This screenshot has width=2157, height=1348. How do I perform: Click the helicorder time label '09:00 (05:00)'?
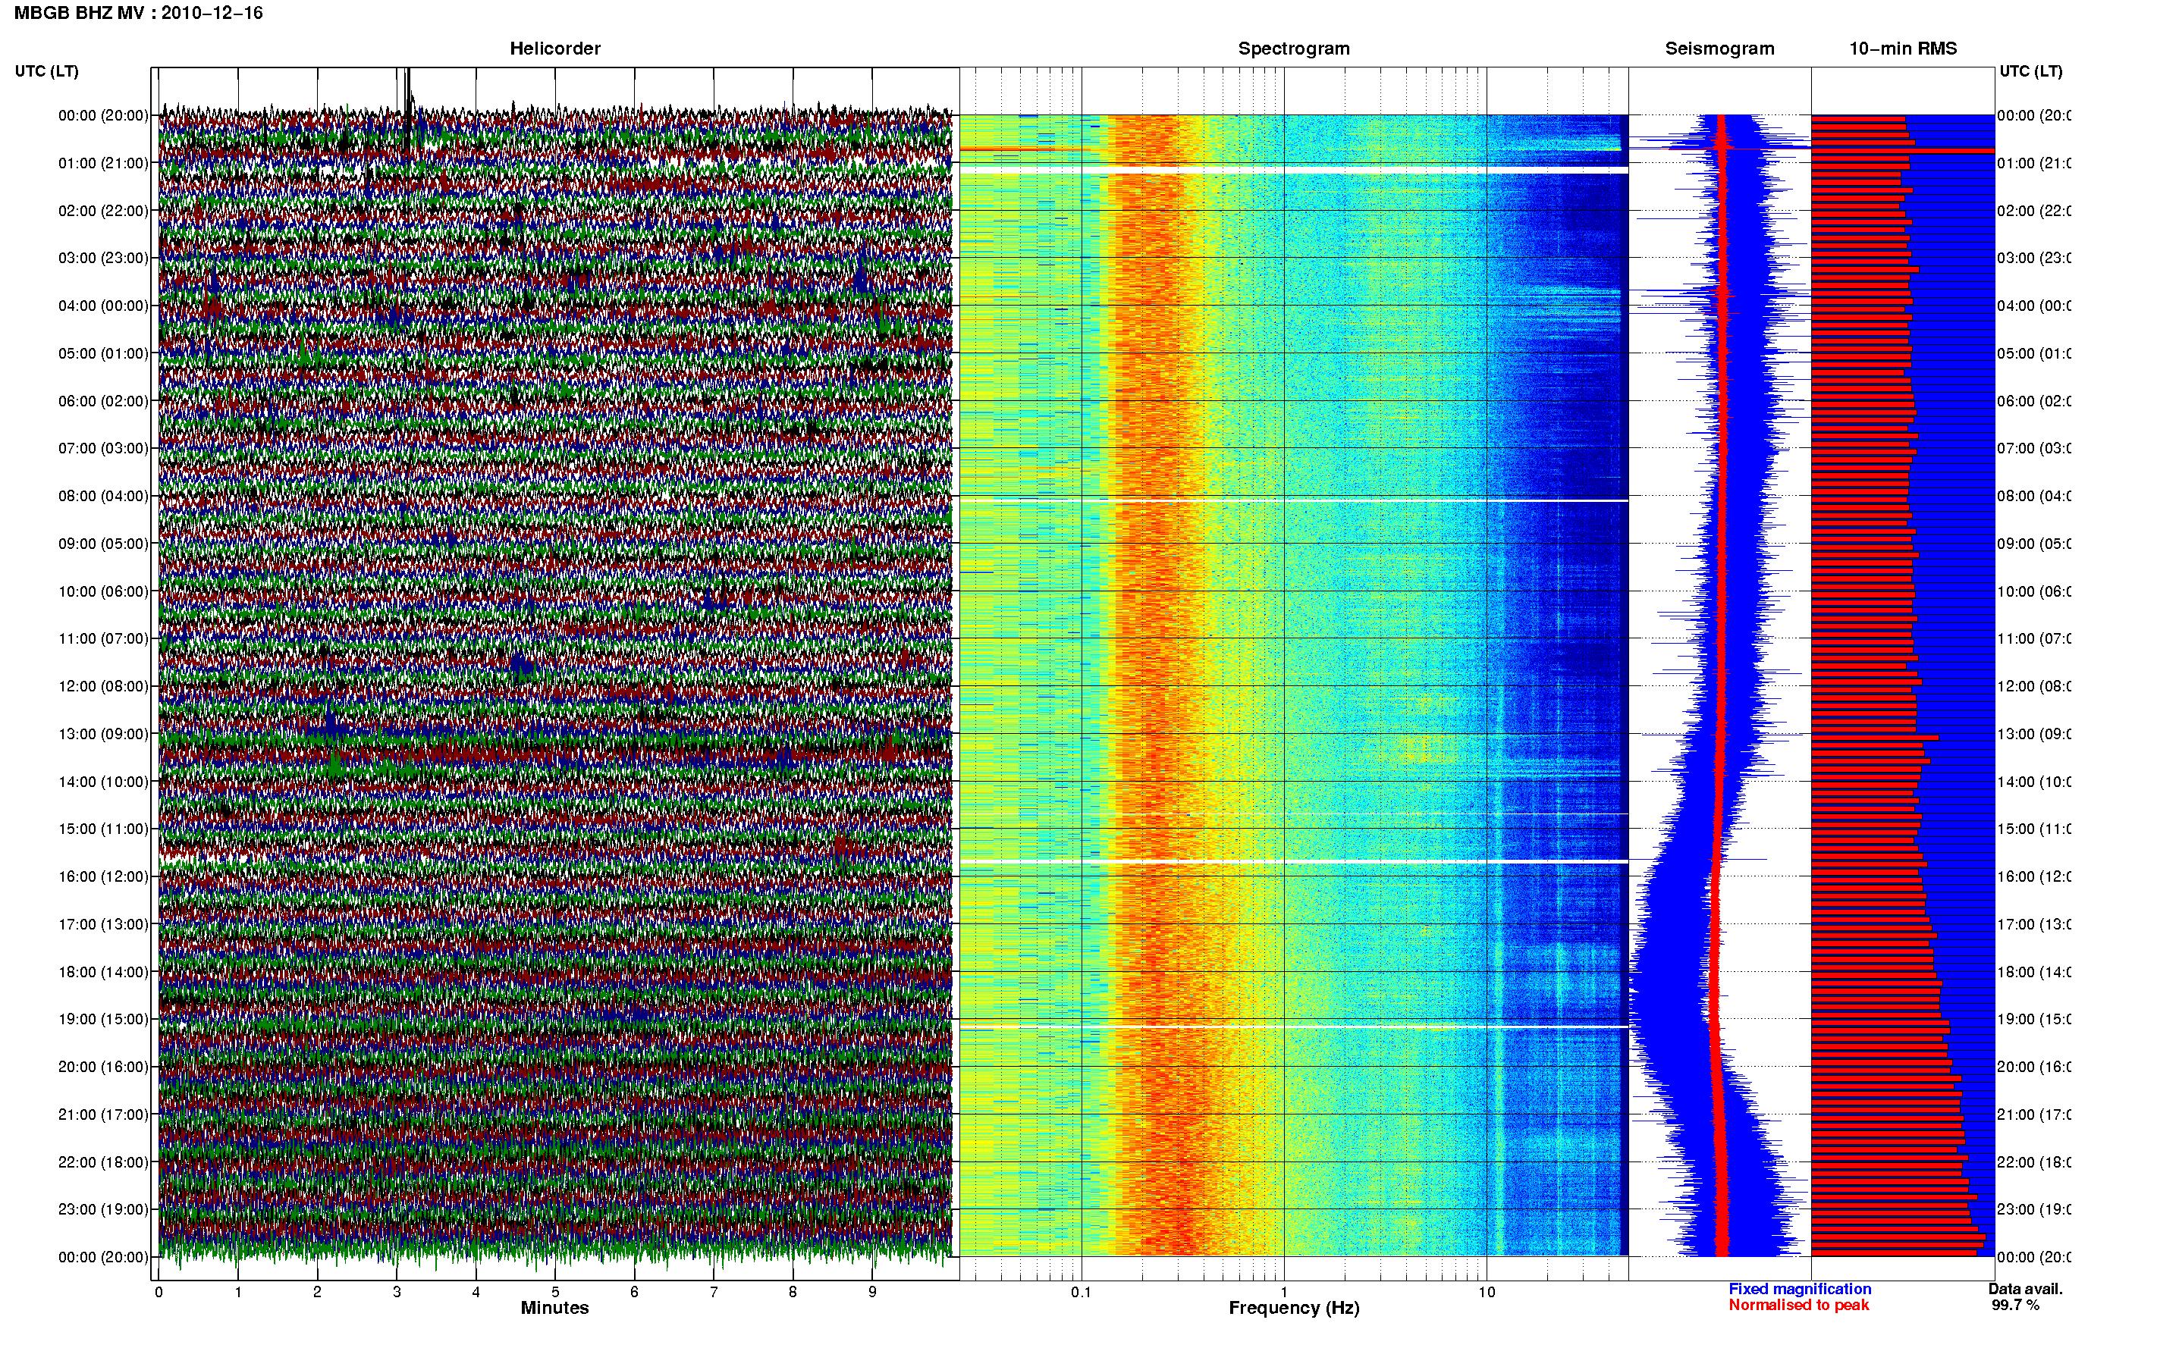tap(103, 543)
